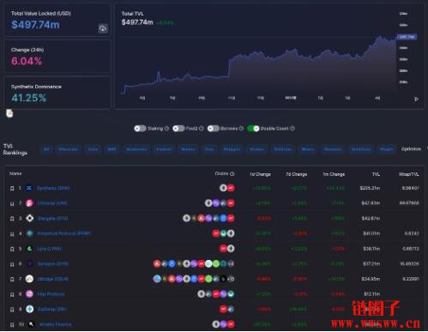The width and height of the screenshot is (428, 332).
Task: Click the Ethereum chain icon in Synthetix row
Action: [x=223, y=188]
